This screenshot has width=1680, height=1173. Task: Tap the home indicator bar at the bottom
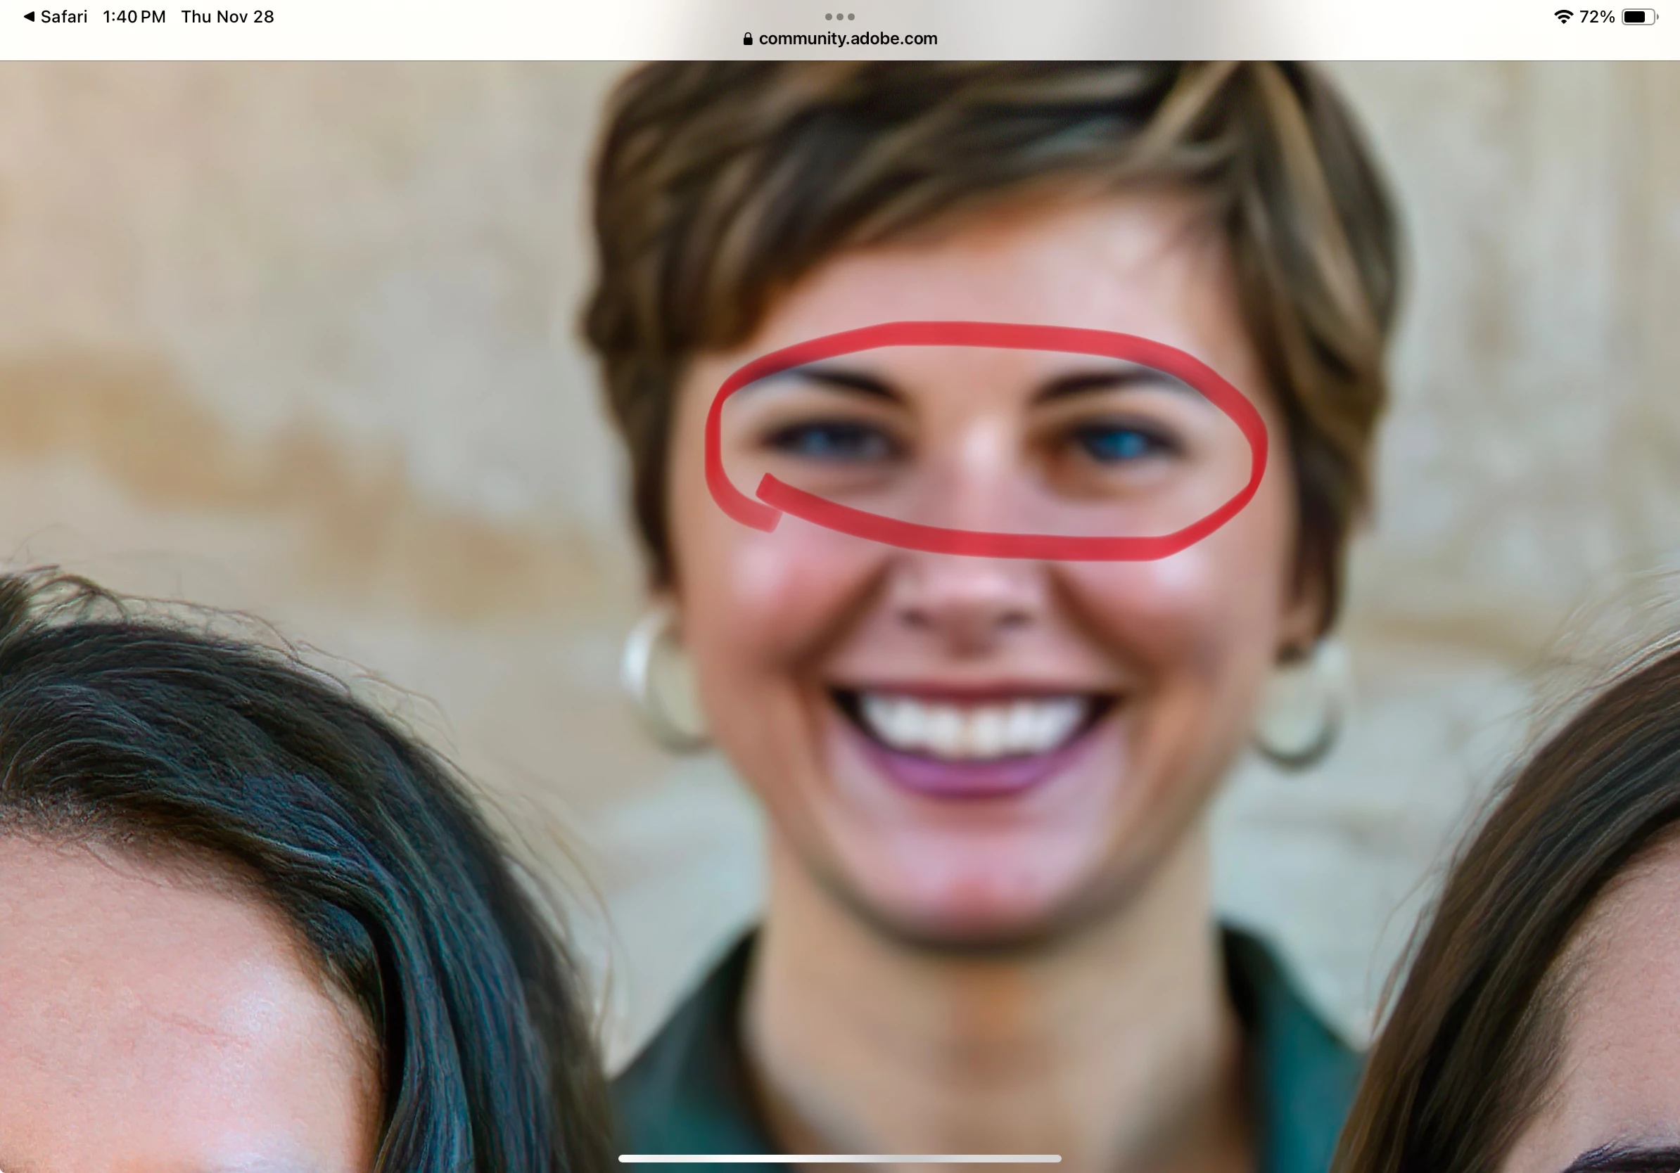click(x=839, y=1158)
